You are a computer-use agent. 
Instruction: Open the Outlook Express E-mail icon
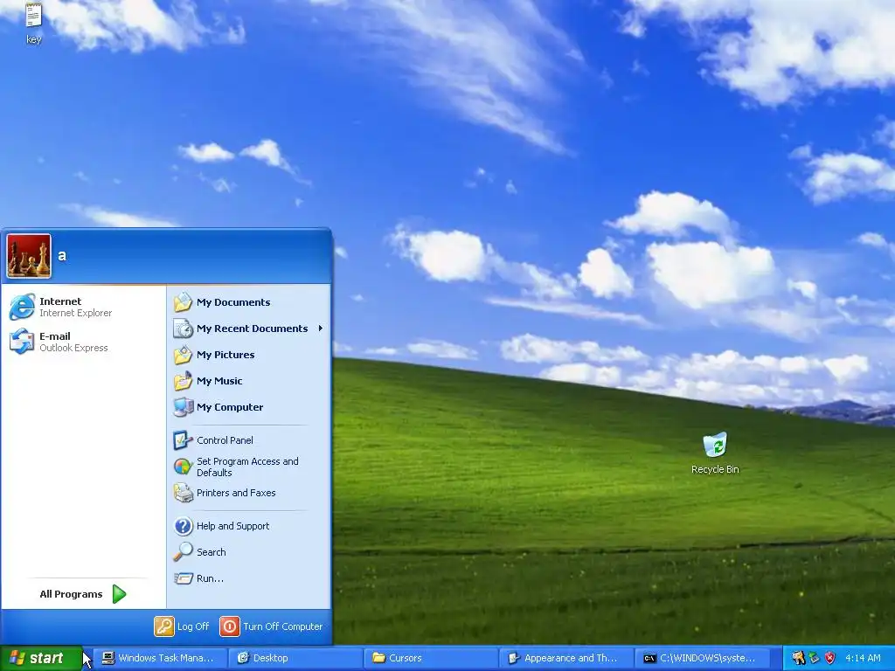tap(22, 342)
